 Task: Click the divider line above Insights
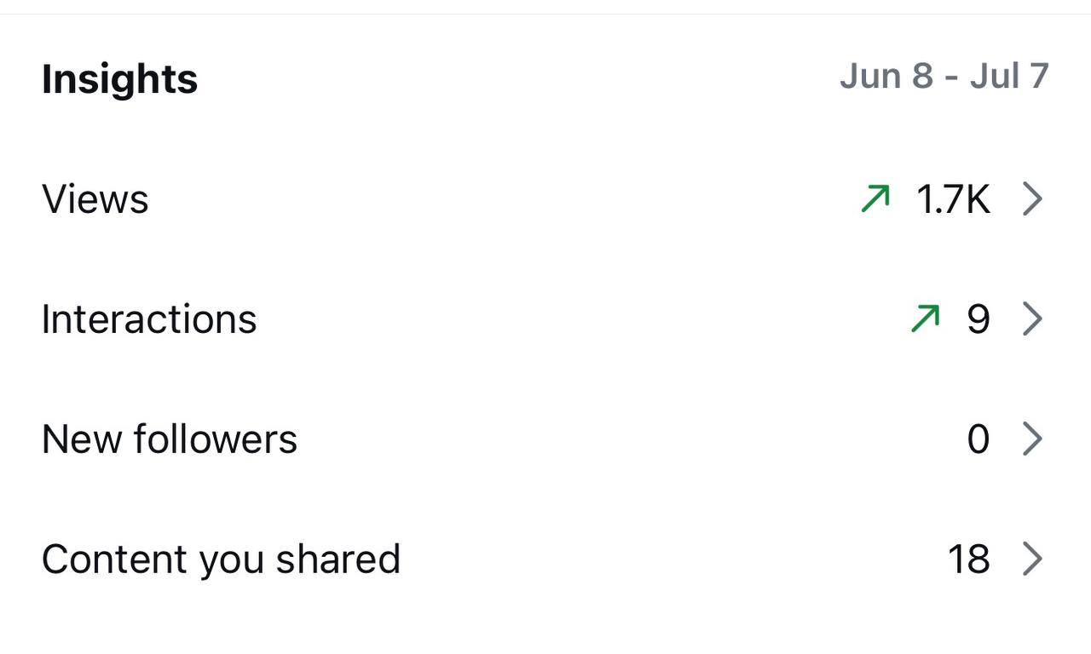point(545,14)
